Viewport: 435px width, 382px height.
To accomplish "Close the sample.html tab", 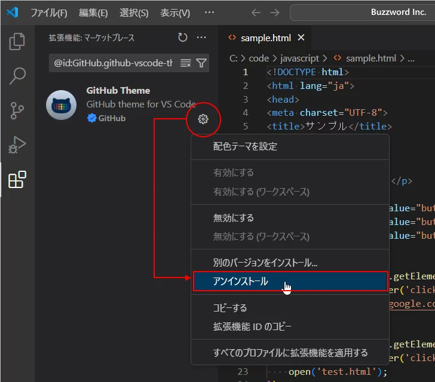I will pos(301,38).
